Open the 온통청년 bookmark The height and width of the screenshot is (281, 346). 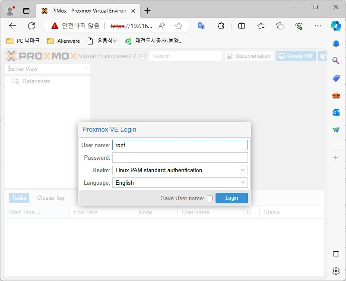coord(103,41)
